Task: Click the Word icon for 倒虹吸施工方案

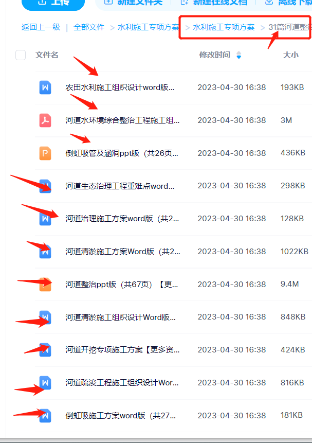Action: [45, 416]
